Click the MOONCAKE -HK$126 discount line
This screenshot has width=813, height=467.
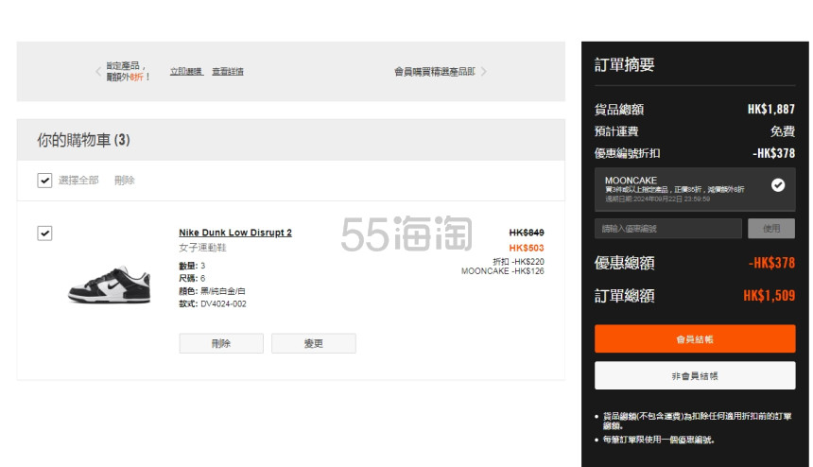point(502,271)
